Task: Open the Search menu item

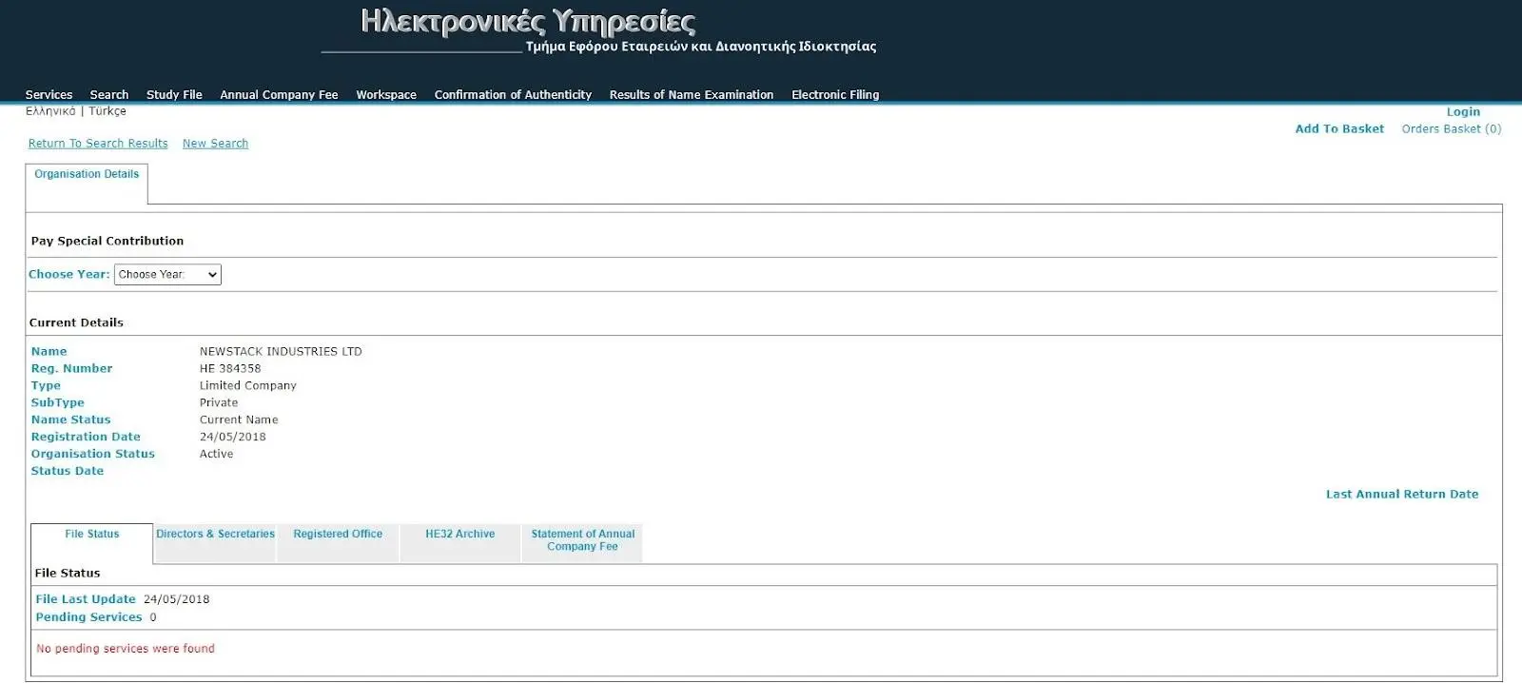Action: pyautogui.click(x=108, y=95)
